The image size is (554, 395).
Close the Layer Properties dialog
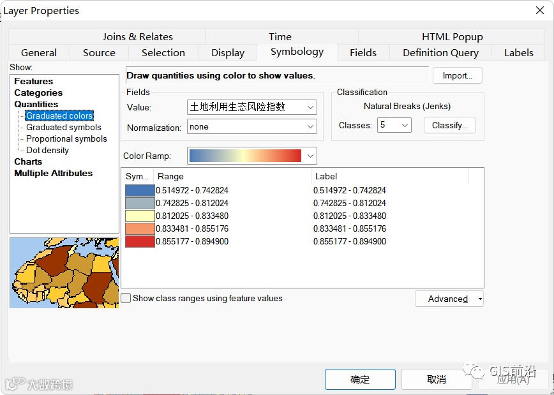click(539, 11)
